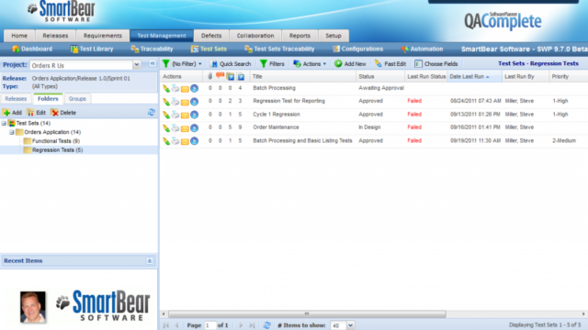588x330 pixels.
Task: Switch to Releases sidebar tab
Action: pyautogui.click(x=16, y=99)
